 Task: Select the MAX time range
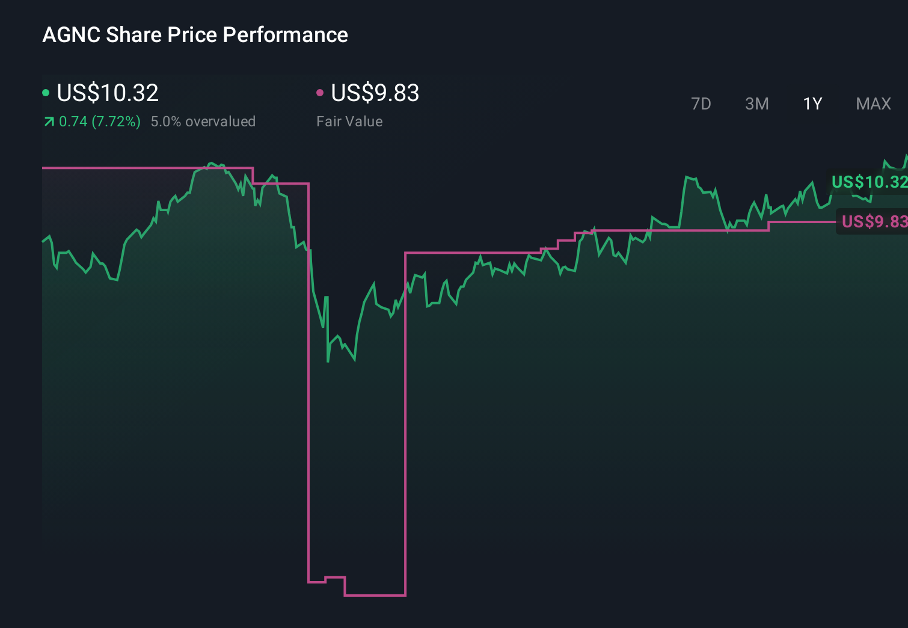tap(873, 103)
